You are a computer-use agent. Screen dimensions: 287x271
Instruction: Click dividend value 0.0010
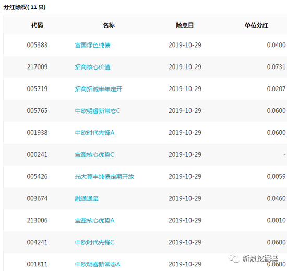tap(276, 220)
